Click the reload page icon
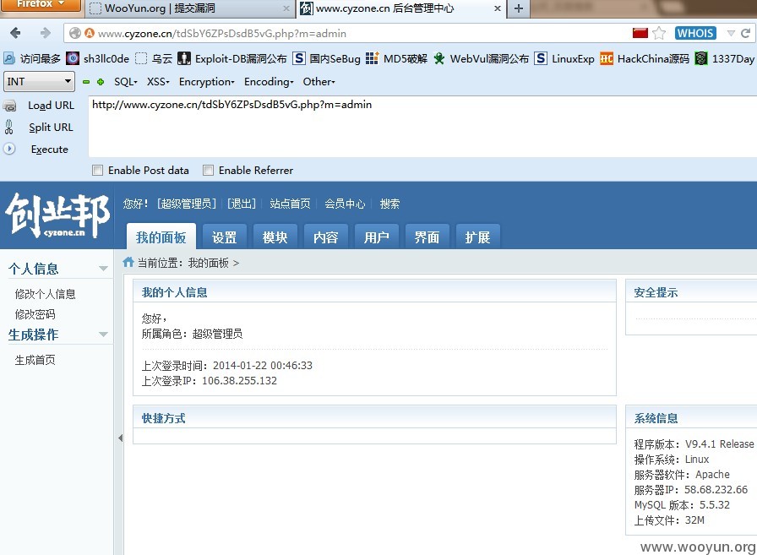Screen dimensions: 757x555 [746, 33]
